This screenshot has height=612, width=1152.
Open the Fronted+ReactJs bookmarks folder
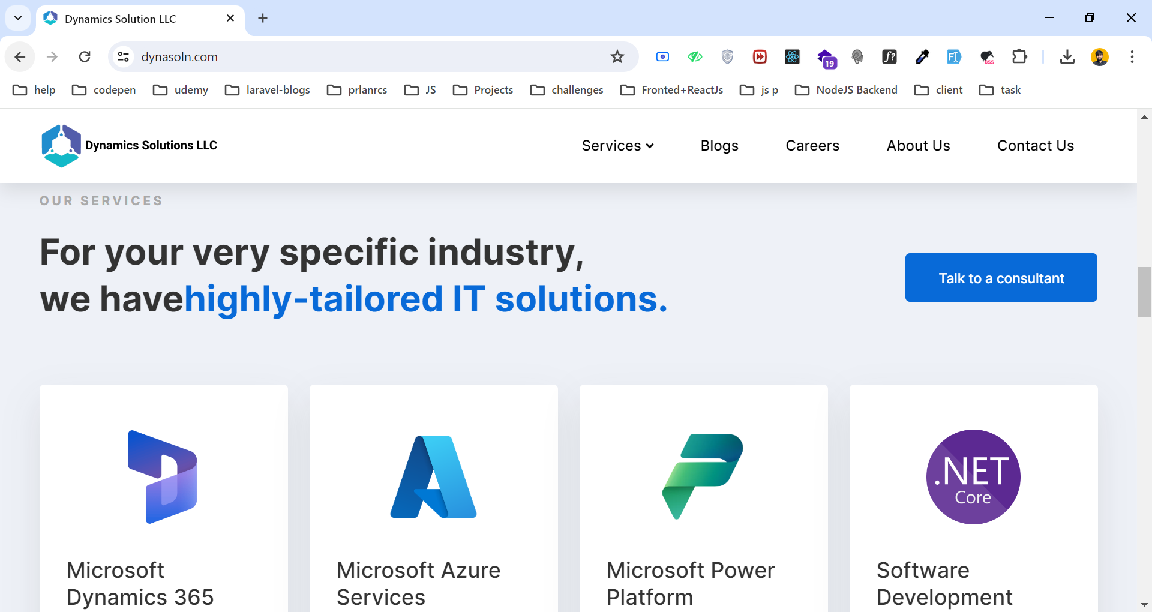pos(671,90)
